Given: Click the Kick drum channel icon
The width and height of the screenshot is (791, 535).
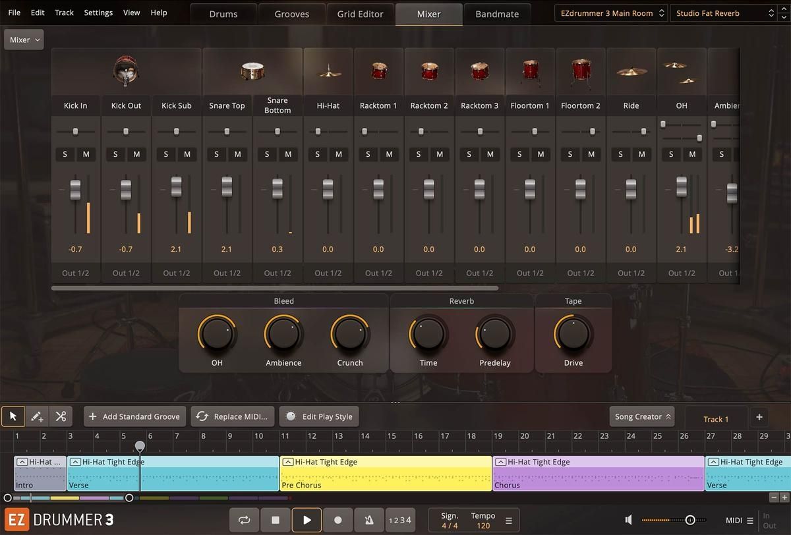Looking at the screenshot, I should tap(126, 71).
